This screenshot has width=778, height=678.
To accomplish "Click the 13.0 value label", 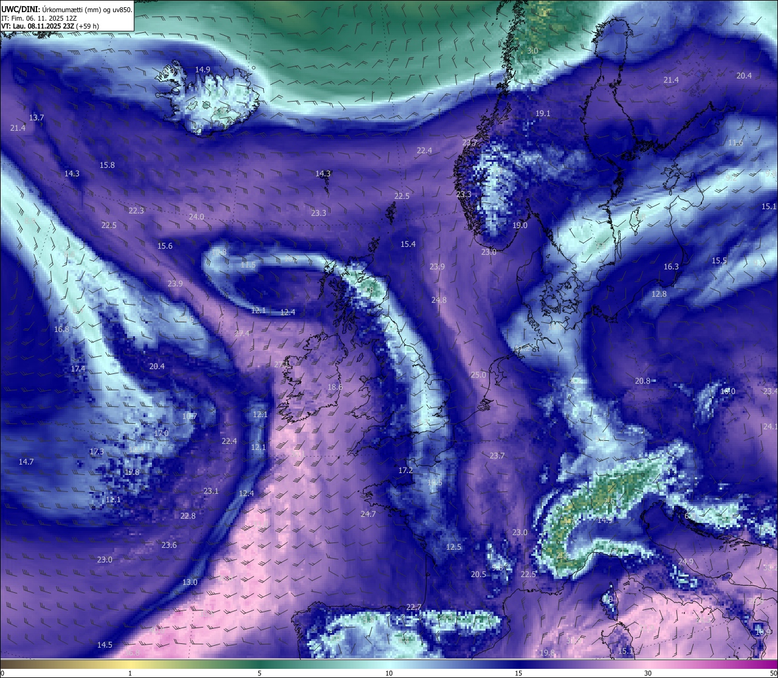I will (190, 583).
